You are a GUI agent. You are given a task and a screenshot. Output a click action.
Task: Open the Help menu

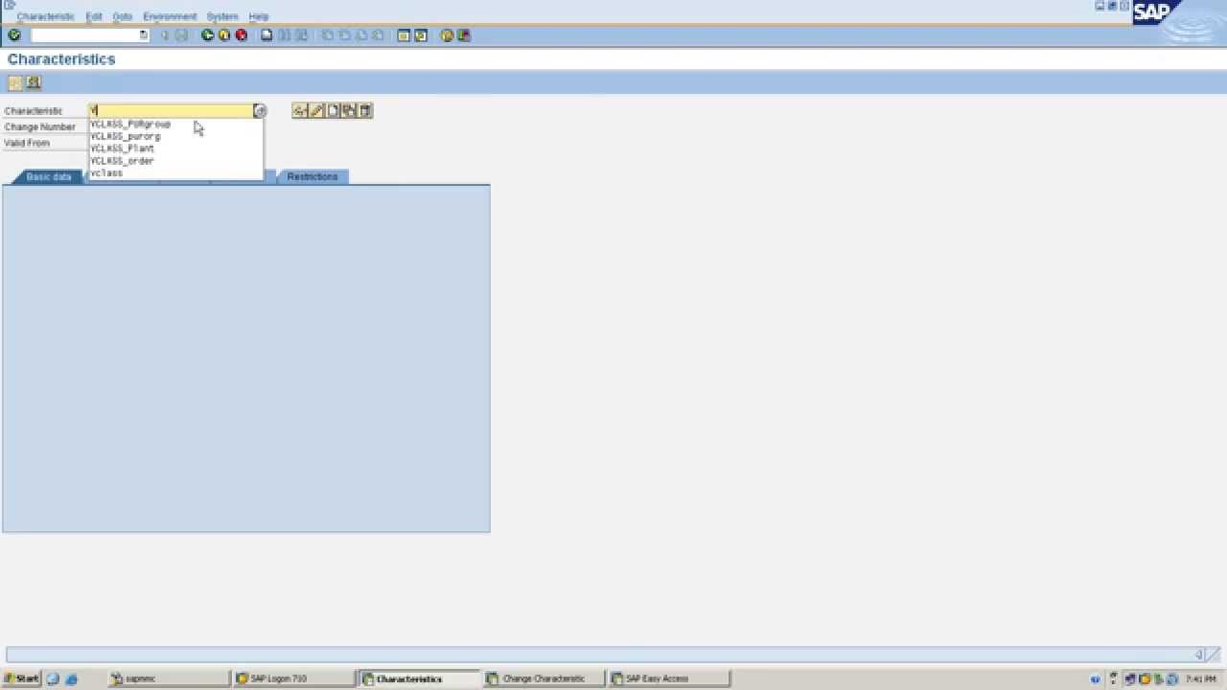coord(259,16)
